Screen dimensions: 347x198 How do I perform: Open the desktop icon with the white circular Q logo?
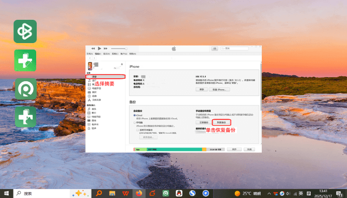coord(26,89)
